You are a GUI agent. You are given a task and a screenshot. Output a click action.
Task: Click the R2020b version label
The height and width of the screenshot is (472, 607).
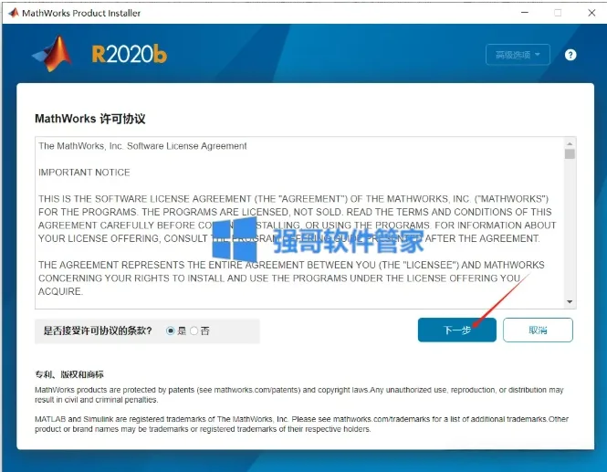coord(130,54)
